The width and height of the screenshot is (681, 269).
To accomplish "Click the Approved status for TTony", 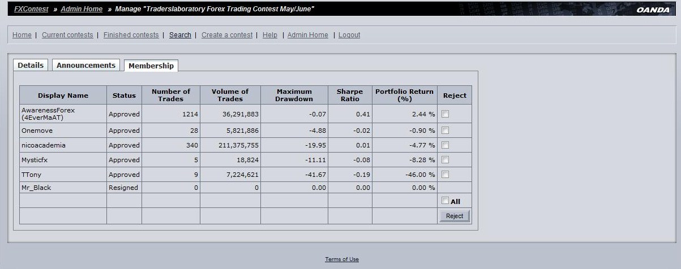I will (124, 175).
